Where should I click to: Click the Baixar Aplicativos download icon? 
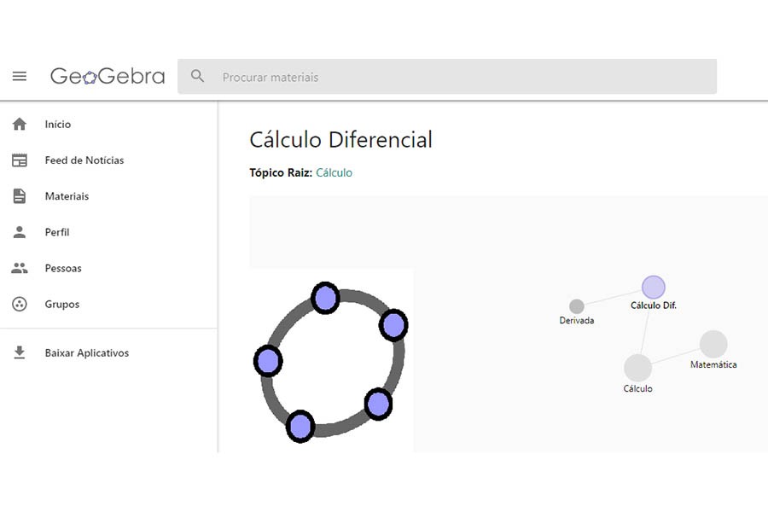(x=20, y=352)
